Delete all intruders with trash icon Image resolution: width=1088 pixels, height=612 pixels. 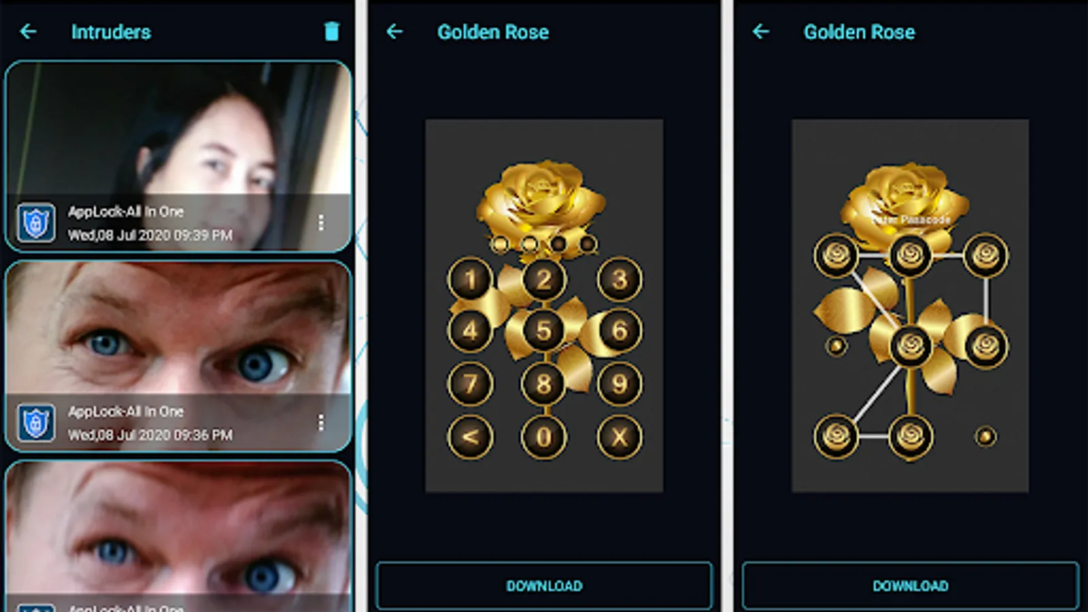click(331, 31)
